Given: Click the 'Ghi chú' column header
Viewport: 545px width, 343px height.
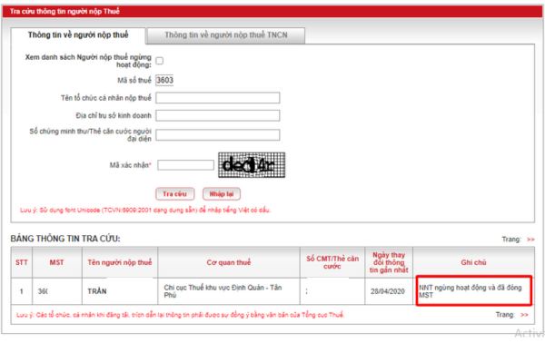Looking at the screenshot, I should (473, 262).
